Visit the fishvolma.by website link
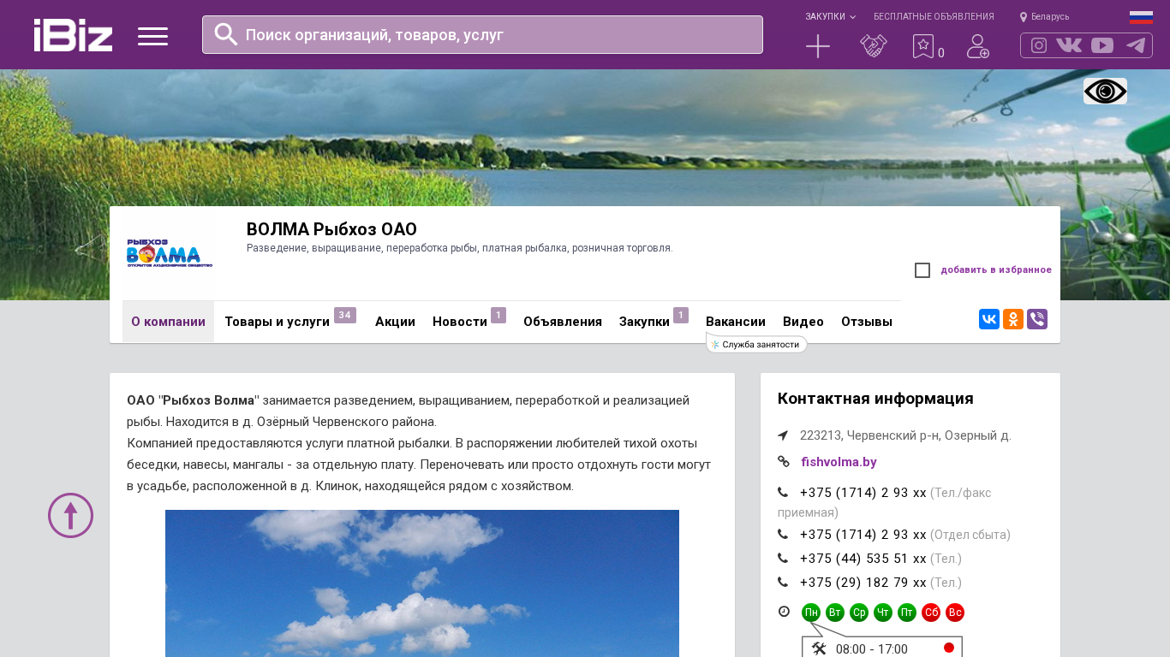Viewport: 1170px width, 657px height. pyautogui.click(x=839, y=462)
